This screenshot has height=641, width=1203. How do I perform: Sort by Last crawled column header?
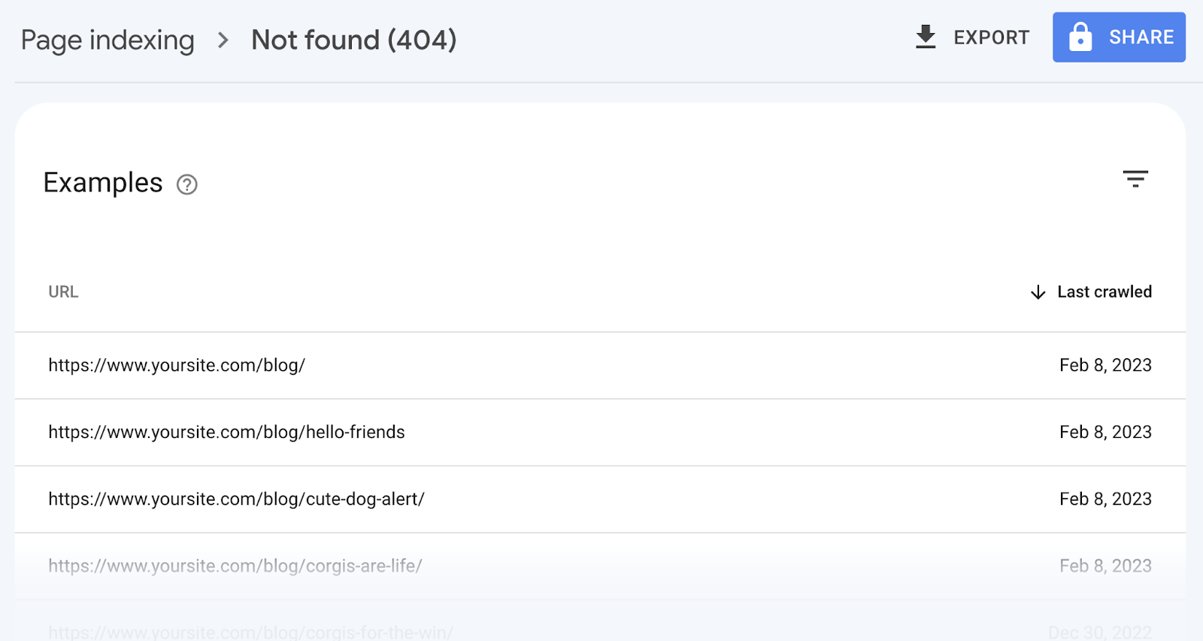coord(1104,292)
